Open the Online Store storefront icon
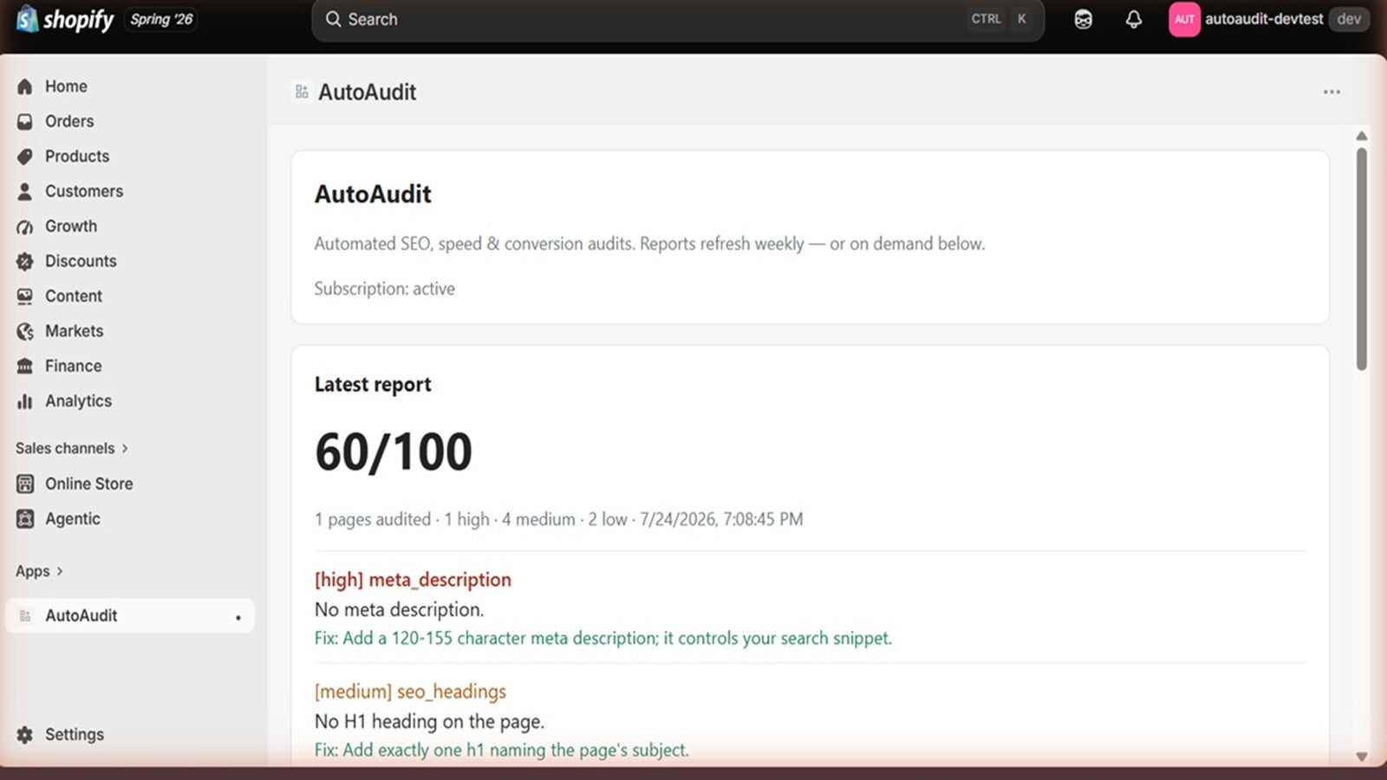Image resolution: width=1387 pixels, height=780 pixels. 25,484
